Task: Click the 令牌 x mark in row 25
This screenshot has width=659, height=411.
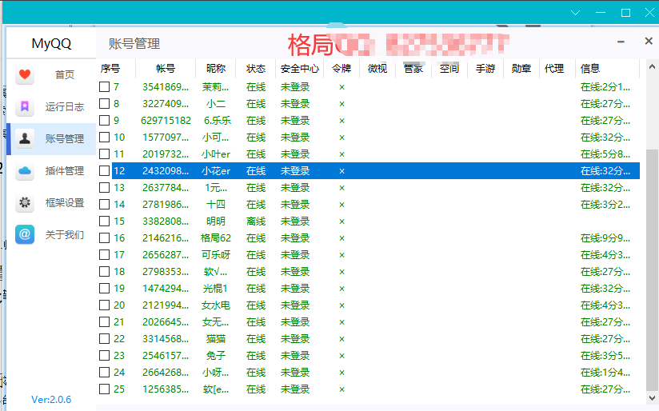Action: click(x=341, y=389)
